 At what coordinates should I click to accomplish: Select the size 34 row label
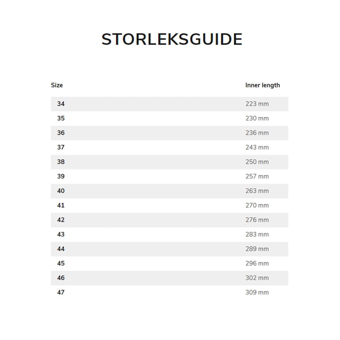(x=61, y=104)
